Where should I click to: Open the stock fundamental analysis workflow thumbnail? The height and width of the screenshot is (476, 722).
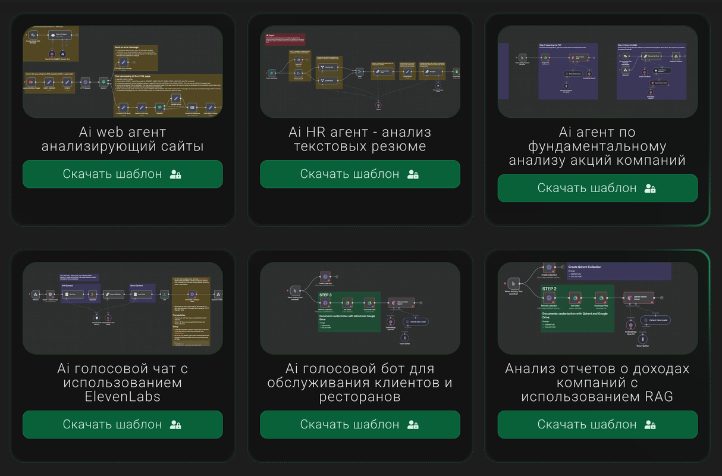pyautogui.click(x=598, y=71)
